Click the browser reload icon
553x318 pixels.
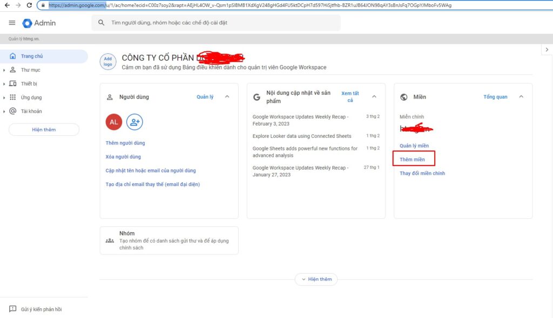click(x=30, y=5)
